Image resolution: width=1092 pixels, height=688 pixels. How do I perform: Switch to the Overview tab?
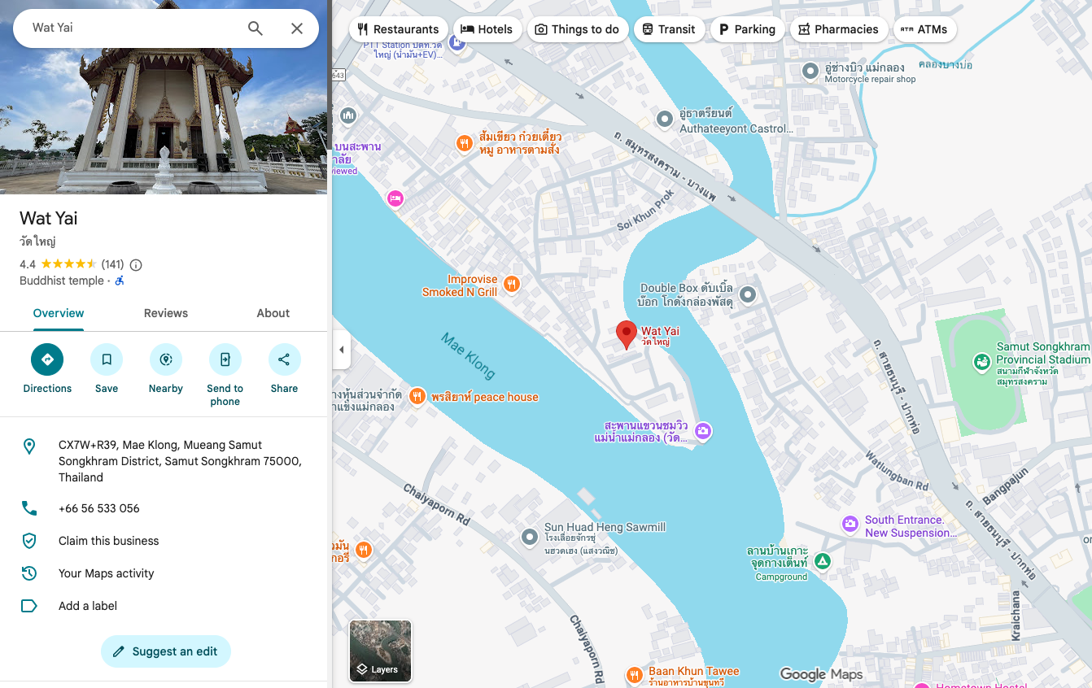click(x=59, y=313)
